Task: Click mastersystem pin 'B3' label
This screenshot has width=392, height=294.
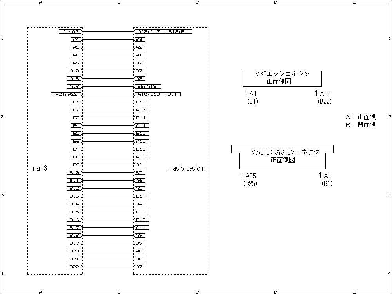Action: point(139,40)
